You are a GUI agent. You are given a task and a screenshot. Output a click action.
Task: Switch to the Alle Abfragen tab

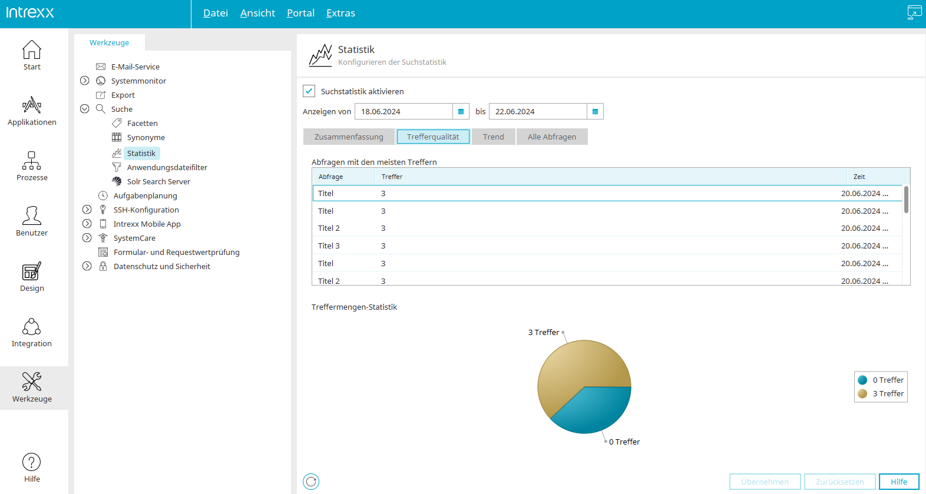pyautogui.click(x=552, y=137)
